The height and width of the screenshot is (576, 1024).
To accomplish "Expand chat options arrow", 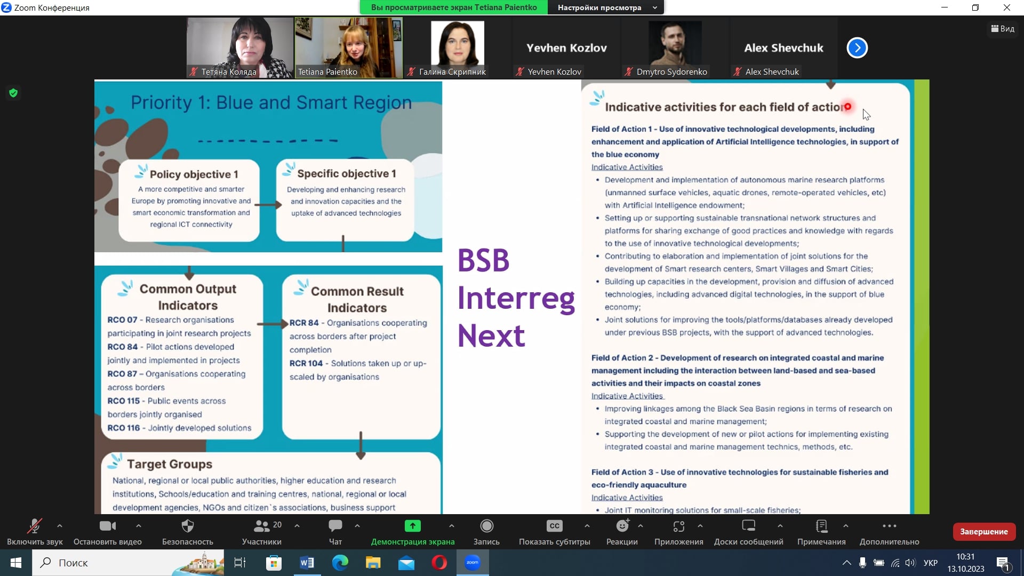I will pos(357,526).
